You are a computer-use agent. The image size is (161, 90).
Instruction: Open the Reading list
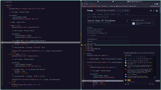click(155, 6)
